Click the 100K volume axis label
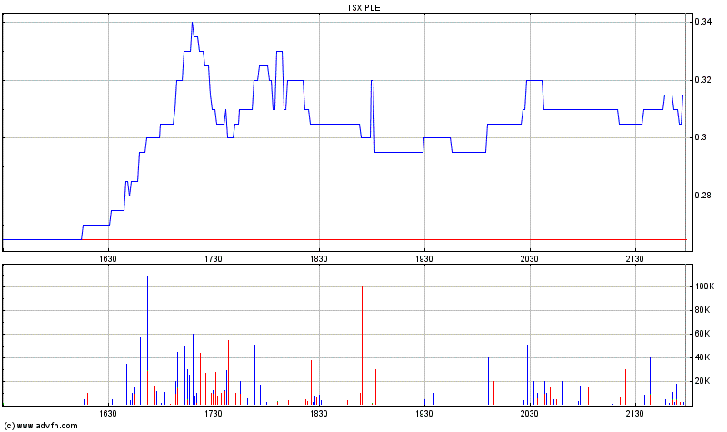Screen dimensions: 727x432 (705, 286)
